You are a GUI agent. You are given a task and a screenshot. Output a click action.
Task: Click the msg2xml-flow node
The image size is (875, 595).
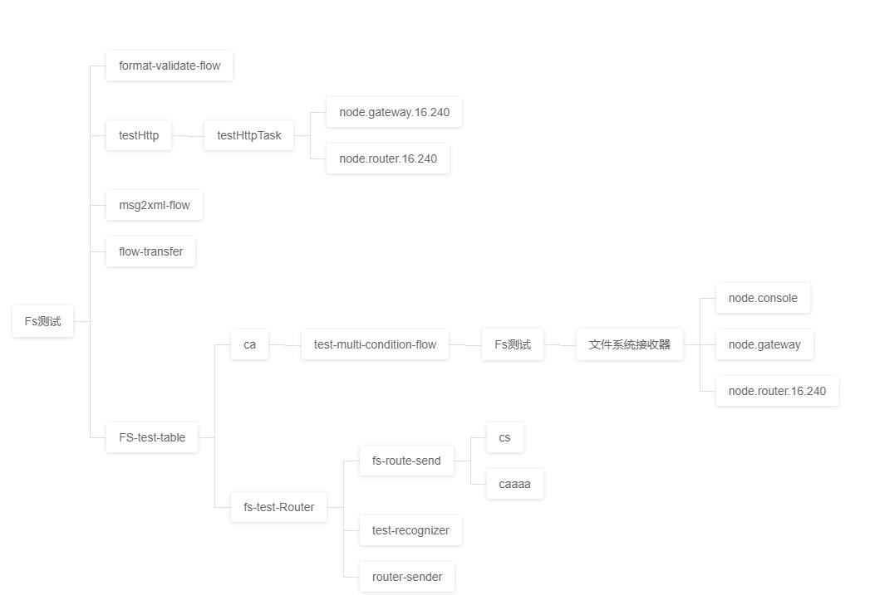(155, 205)
